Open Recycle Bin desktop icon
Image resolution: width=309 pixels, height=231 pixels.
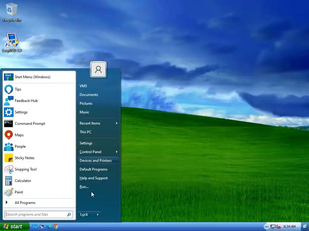pos(12,12)
